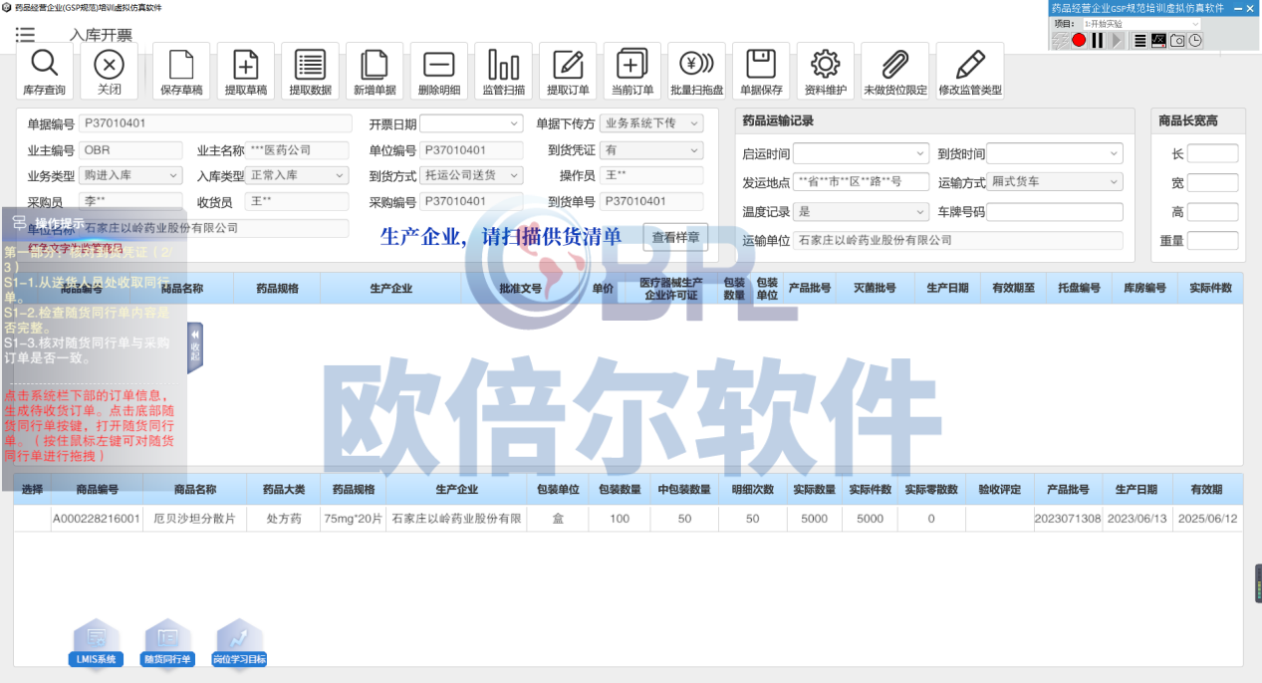Image resolution: width=1262 pixels, height=683 pixels.
Task: Click 车牌号码 input field
Action: click(1055, 212)
